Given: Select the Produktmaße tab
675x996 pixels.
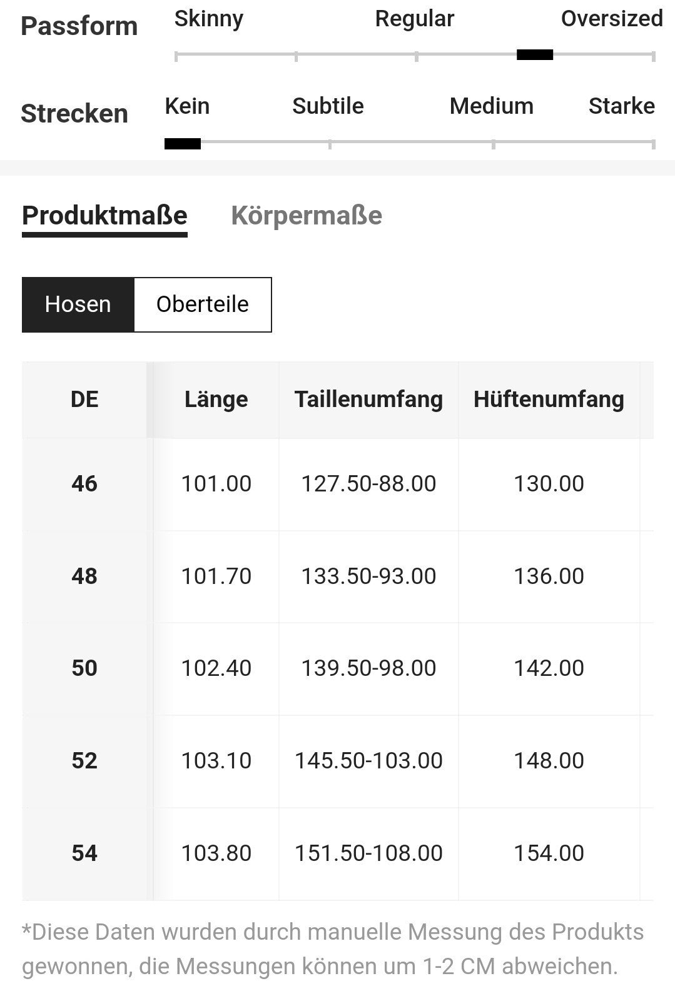Looking at the screenshot, I should click(104, 216).
